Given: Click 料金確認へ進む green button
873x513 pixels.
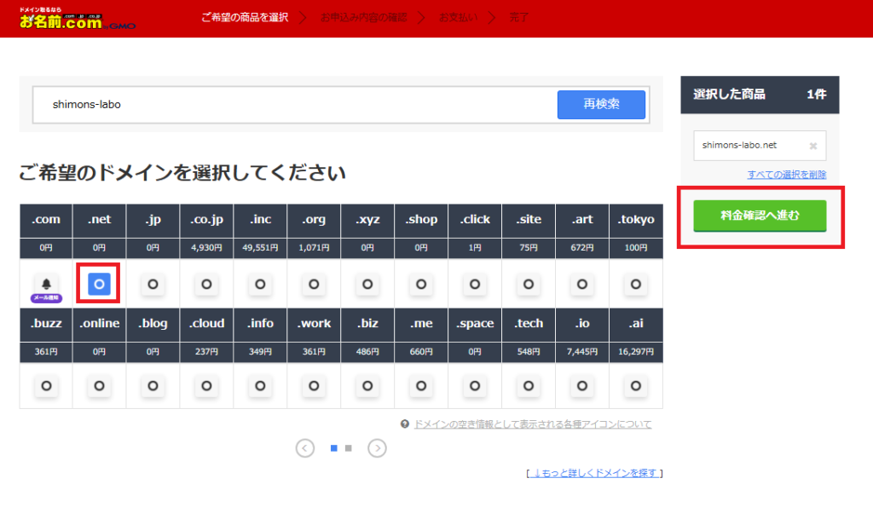Looking at the screenshot, I should [x=760, y=216].
